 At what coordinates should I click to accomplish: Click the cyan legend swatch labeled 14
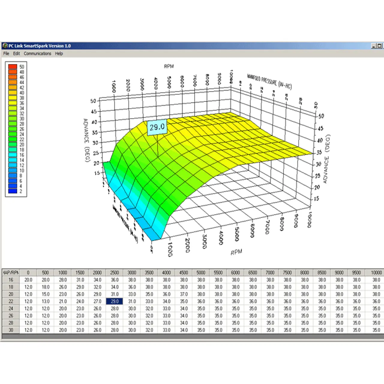[x=13, y=160]
